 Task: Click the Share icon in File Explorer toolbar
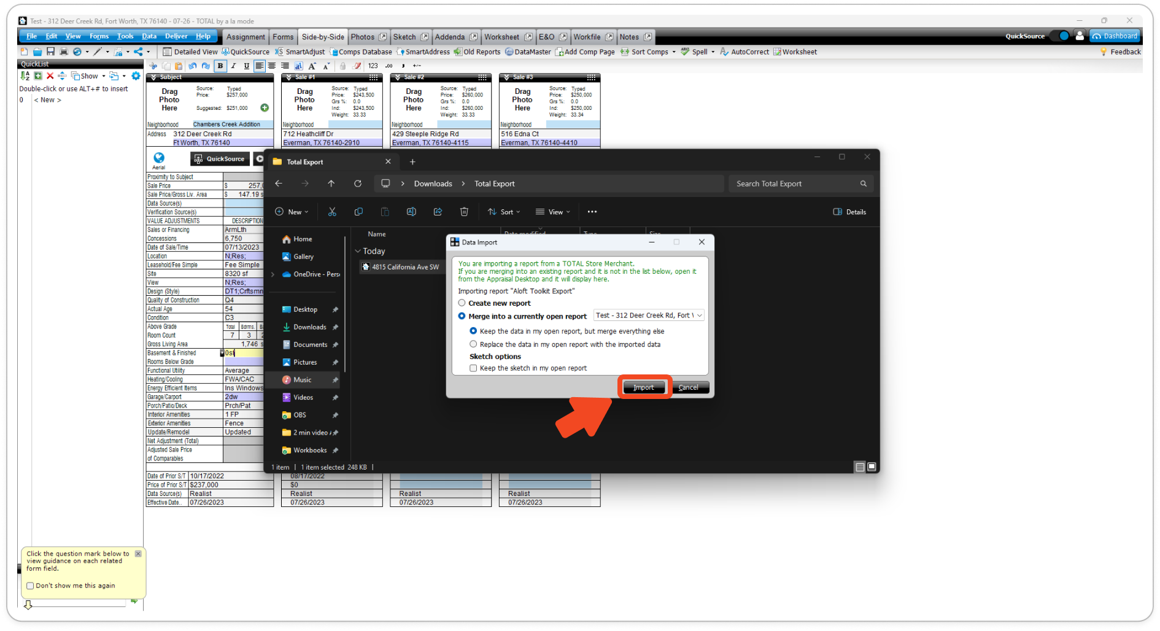tap(438, 212)
